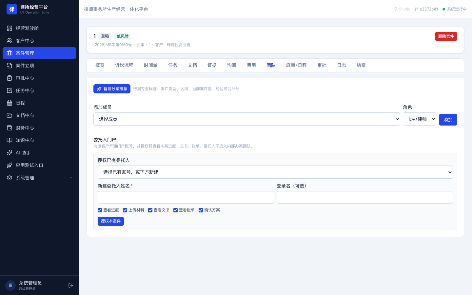The width and height of the screenshot is (472, 295).
Task: Disable the 确认方案 checkbox
Action: coord(201,210)
